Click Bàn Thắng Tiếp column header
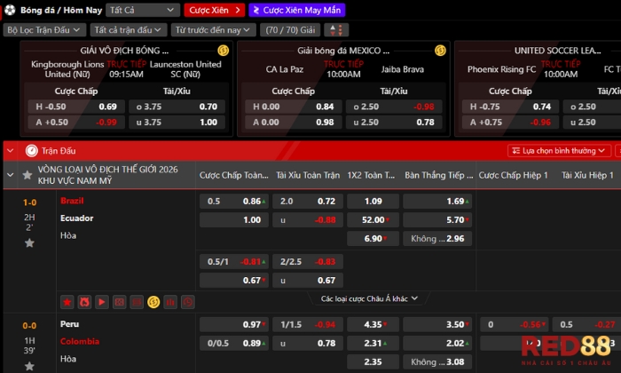The image size is (621, 373). tap(439, 175)
